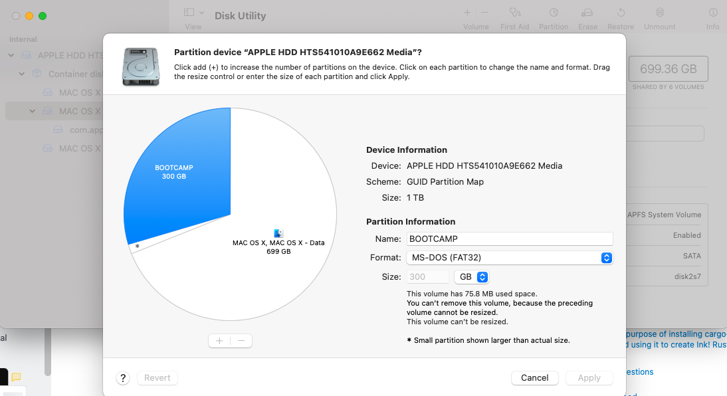Open the Info toolbar icon
727x396 pixels.
point(713,13)
